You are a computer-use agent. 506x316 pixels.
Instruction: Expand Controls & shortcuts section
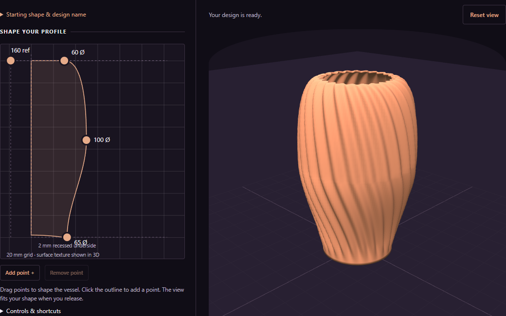[31, 311]
